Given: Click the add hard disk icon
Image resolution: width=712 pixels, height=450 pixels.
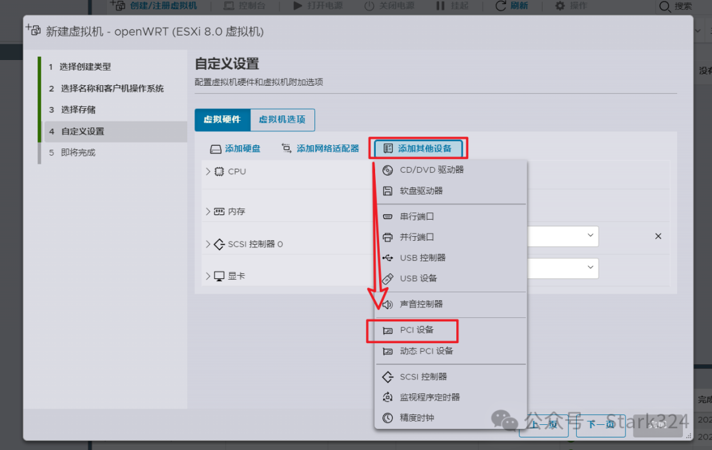Looking at the screenshot, I should [x=216, y=148].
